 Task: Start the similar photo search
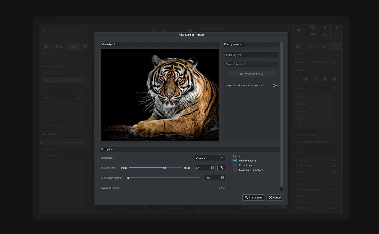pos(254,197)
